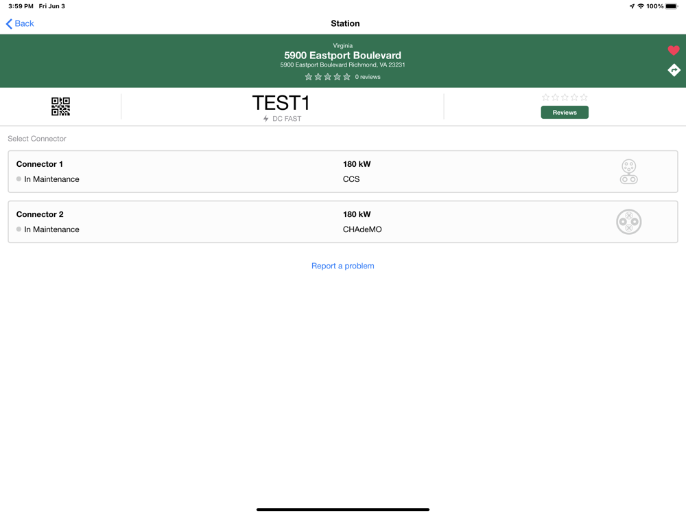Viewport: 686px width, 515px height.
Task: Tap the battery status icon
Action: pos(672,6)
